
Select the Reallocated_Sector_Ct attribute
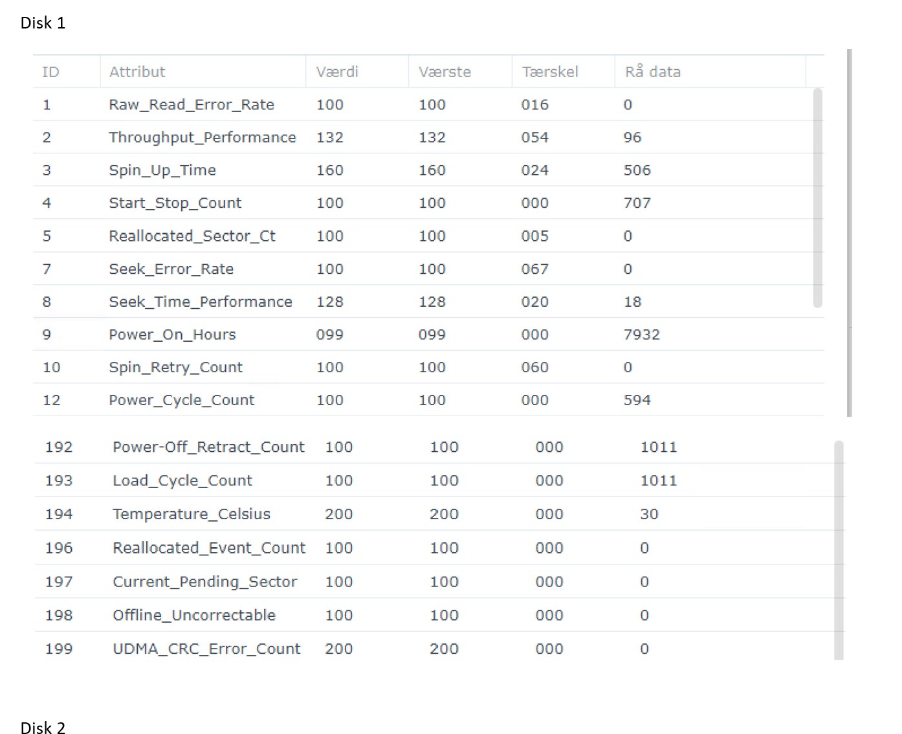(x=192, y=236)
